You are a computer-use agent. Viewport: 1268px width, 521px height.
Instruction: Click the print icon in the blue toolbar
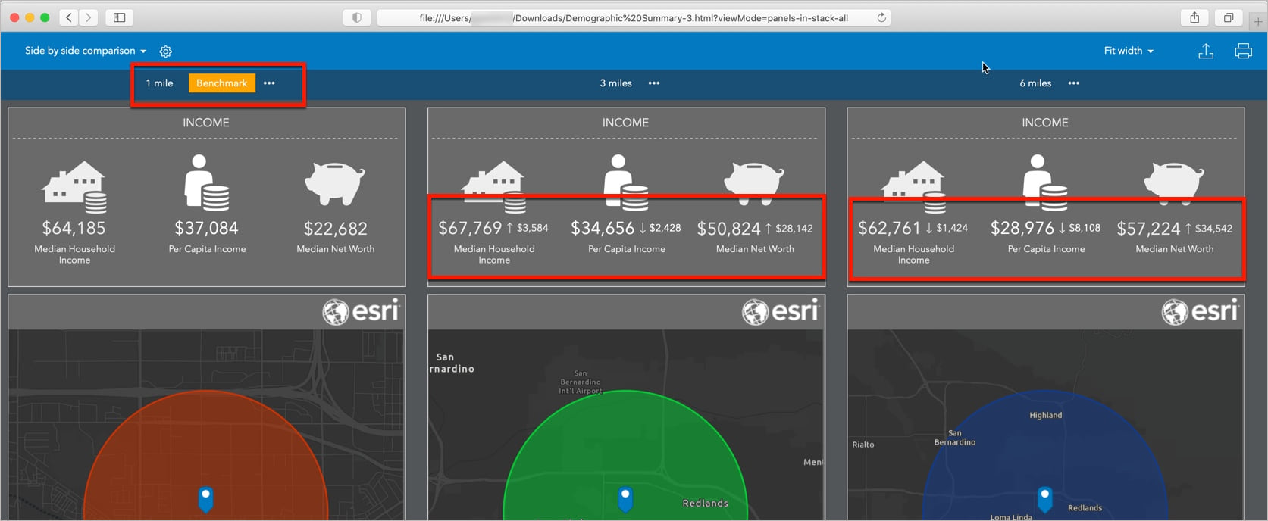click(1243, 51)
